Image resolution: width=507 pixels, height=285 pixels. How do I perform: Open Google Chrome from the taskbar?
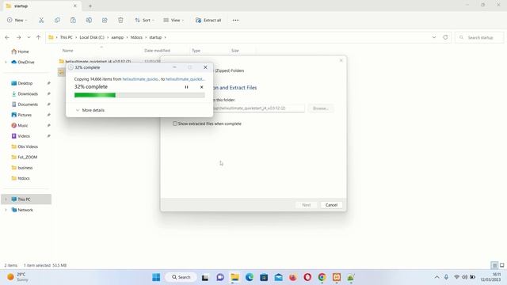(x=322, y=277)
